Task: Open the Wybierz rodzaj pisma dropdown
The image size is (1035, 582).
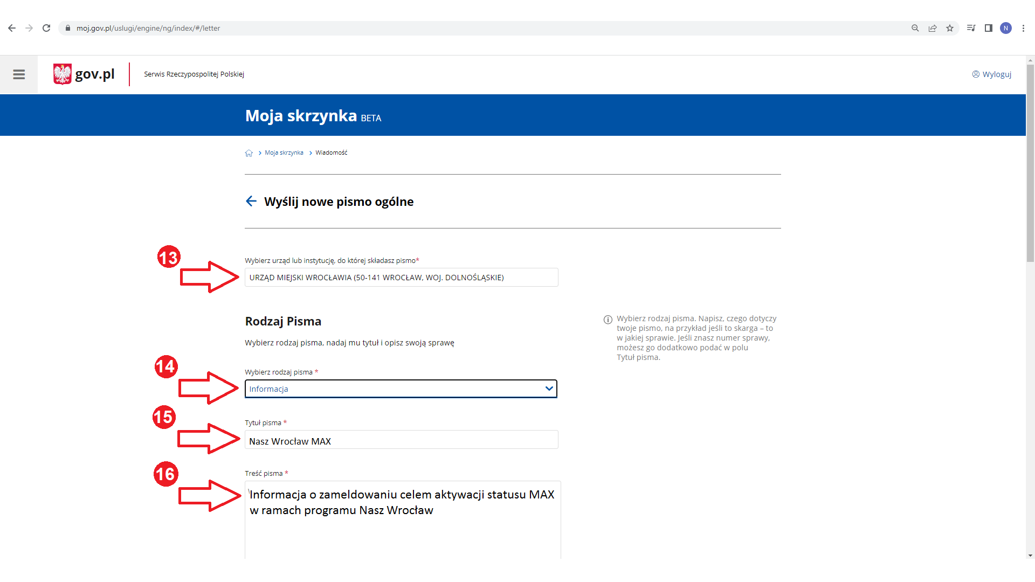Action: 401,389
